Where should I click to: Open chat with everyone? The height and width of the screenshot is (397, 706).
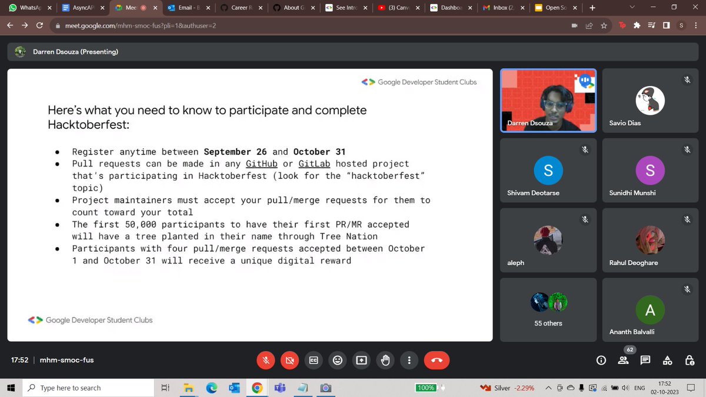click(645, 360)
